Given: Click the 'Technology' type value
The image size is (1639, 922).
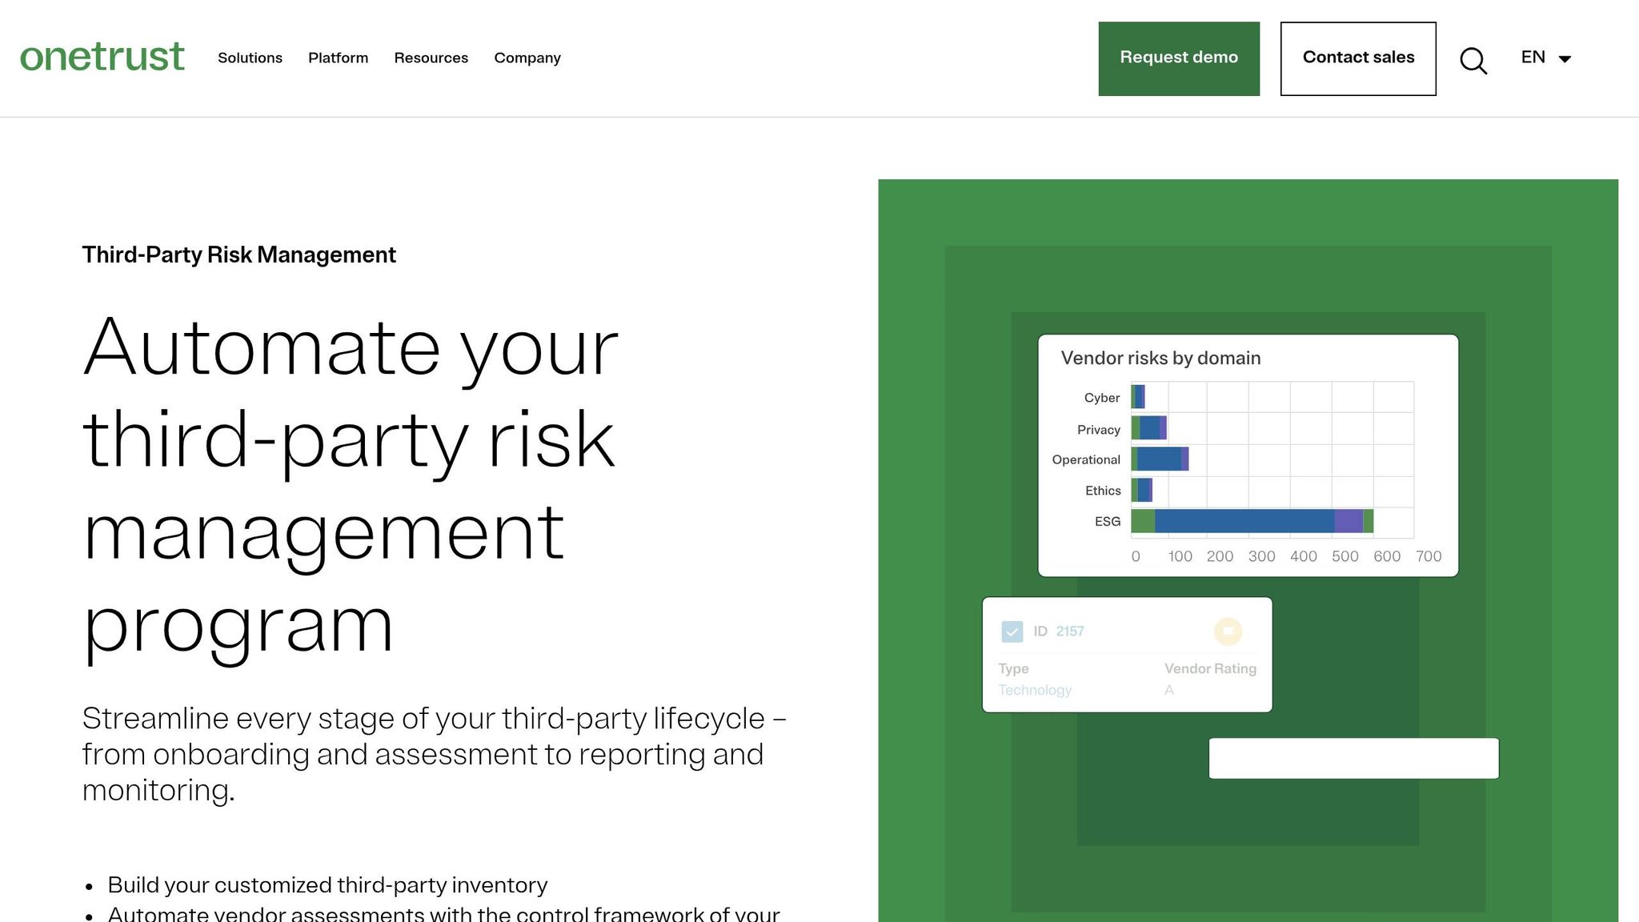Looking at the screenshot, I should coord(1034,690).
